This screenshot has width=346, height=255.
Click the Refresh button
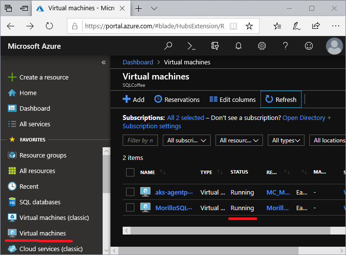click(281, 99)
